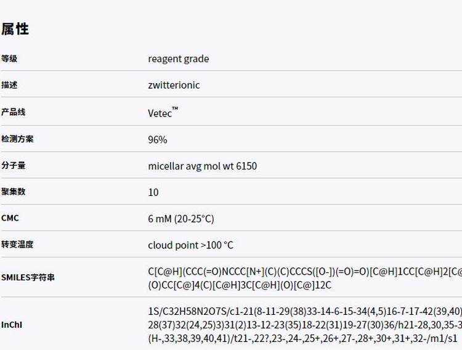
Task: Click the 'cloud point >100 °C' value
Action: point(190,245)
